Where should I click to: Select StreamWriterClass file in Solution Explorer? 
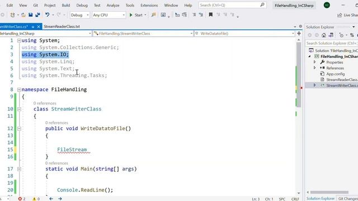pos(342,85)
